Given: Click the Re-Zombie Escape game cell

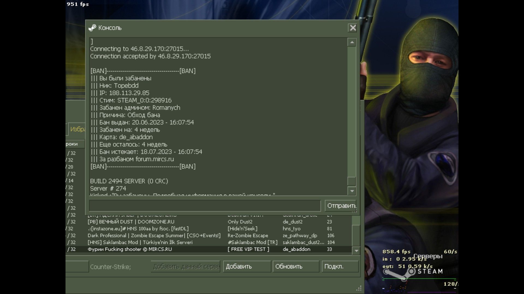Looking at the screenshot, I should coord(248,235).
